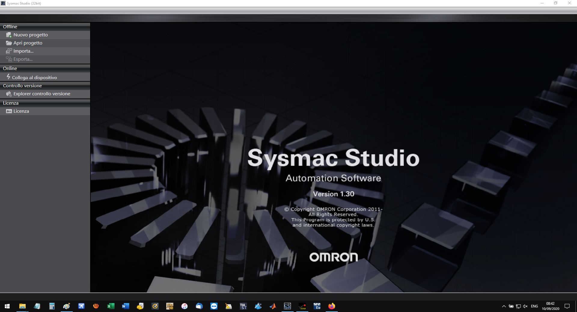Click the greyed Esporta... option
The width and height of the screenshot is (577, 312).
(45, 59)
